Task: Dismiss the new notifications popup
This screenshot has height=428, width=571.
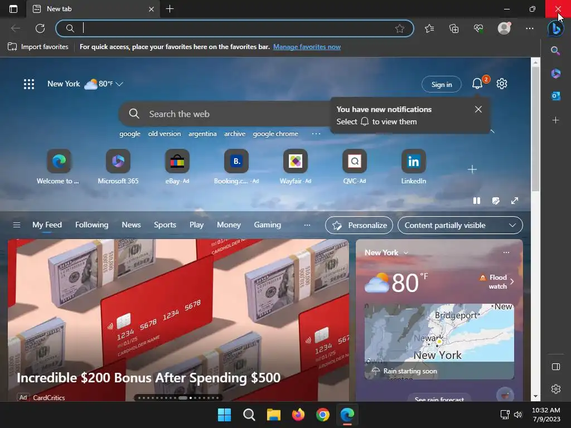Action: (478, 109)
